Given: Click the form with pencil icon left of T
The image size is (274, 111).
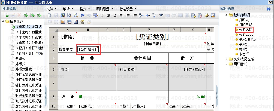Looking at the screenshot, I should pos(95,16).
